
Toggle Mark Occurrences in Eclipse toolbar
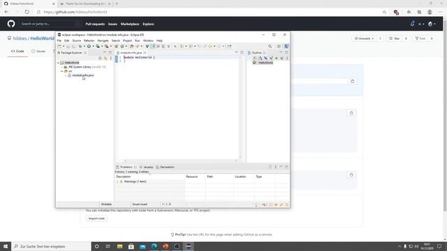tap(152, 46)
